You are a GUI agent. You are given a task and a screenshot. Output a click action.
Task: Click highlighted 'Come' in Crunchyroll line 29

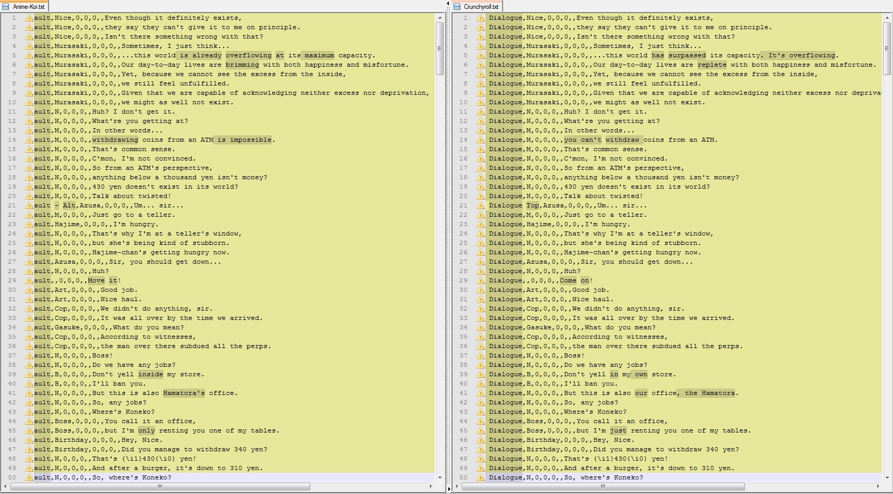pyautogui.click(x=568, y=280)
